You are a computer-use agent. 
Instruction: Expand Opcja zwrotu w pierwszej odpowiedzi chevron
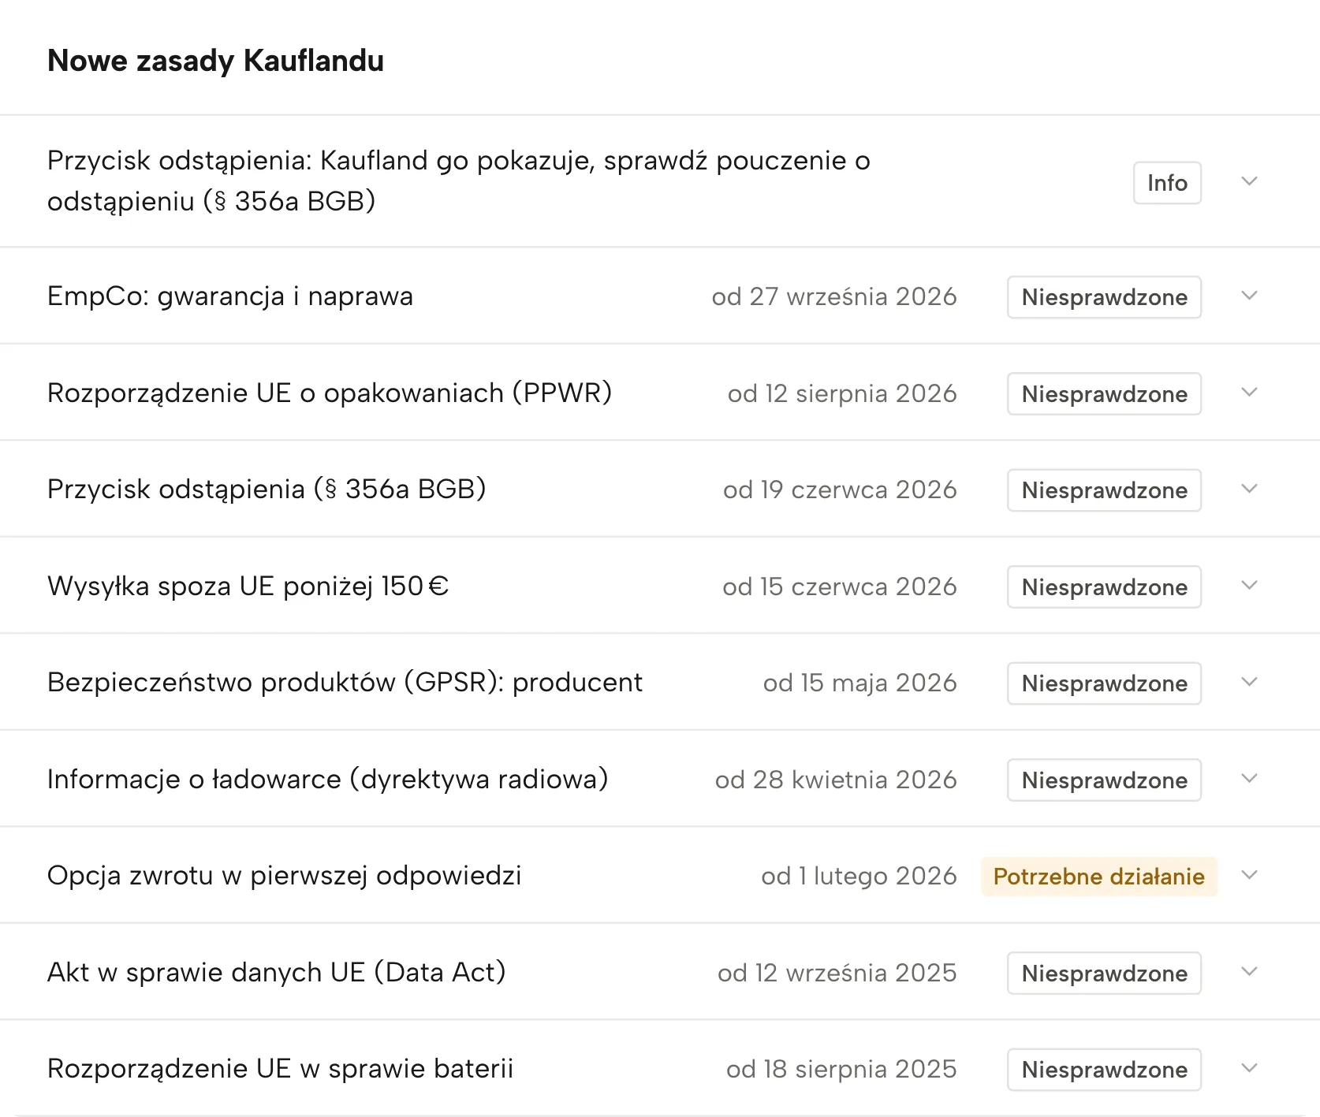coord(1249,876)
